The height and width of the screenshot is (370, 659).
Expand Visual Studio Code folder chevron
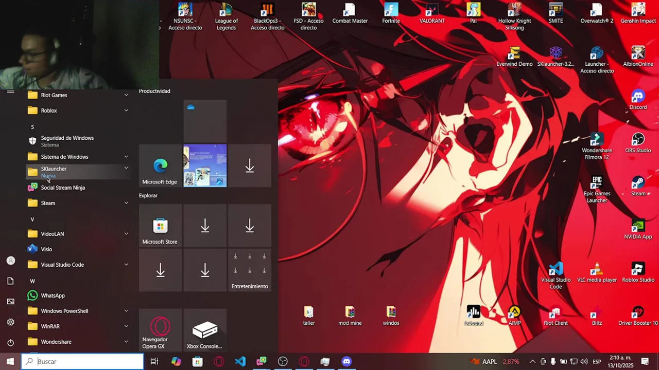(x=126, y=265)
